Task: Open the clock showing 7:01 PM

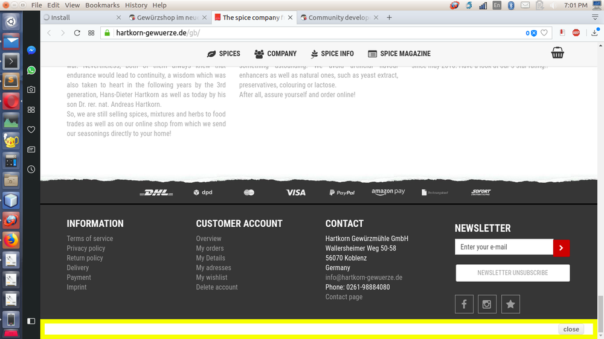Action: tap(576, 5)
